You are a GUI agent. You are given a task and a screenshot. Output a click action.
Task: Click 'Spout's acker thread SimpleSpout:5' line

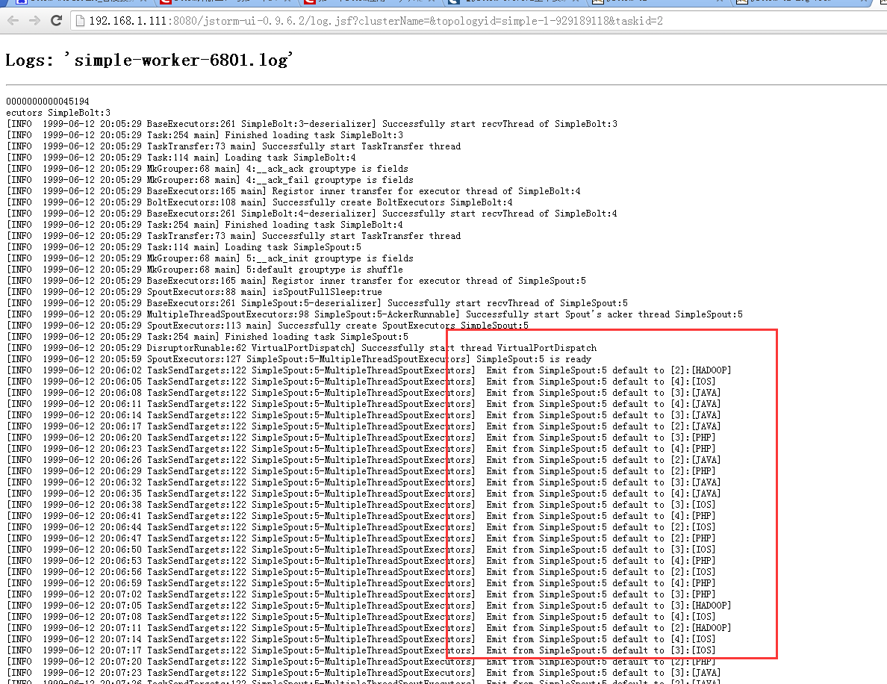(375, 314)
